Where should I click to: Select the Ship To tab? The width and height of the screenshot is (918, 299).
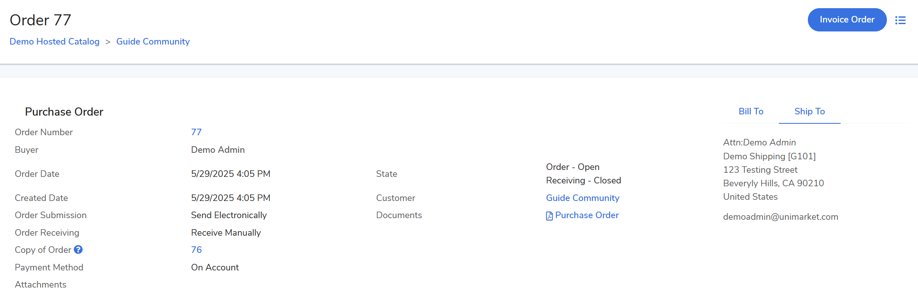pyautogui.click(x=809, y=112)
